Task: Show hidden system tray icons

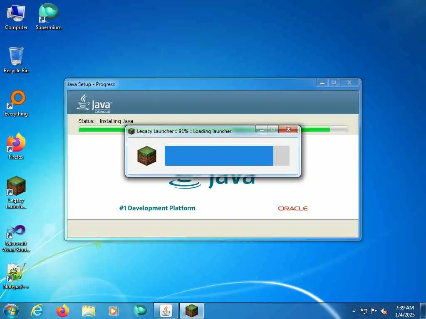Action: [x=354, y=312]
